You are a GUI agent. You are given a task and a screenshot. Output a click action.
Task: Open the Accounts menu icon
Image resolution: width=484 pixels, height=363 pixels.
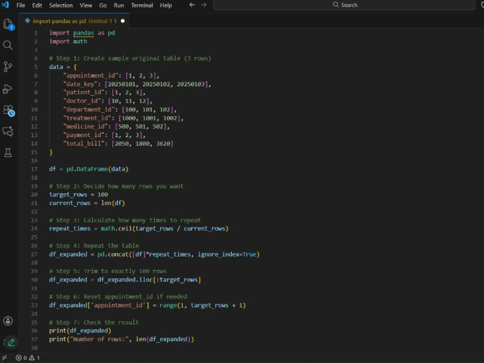coord(8,321)
